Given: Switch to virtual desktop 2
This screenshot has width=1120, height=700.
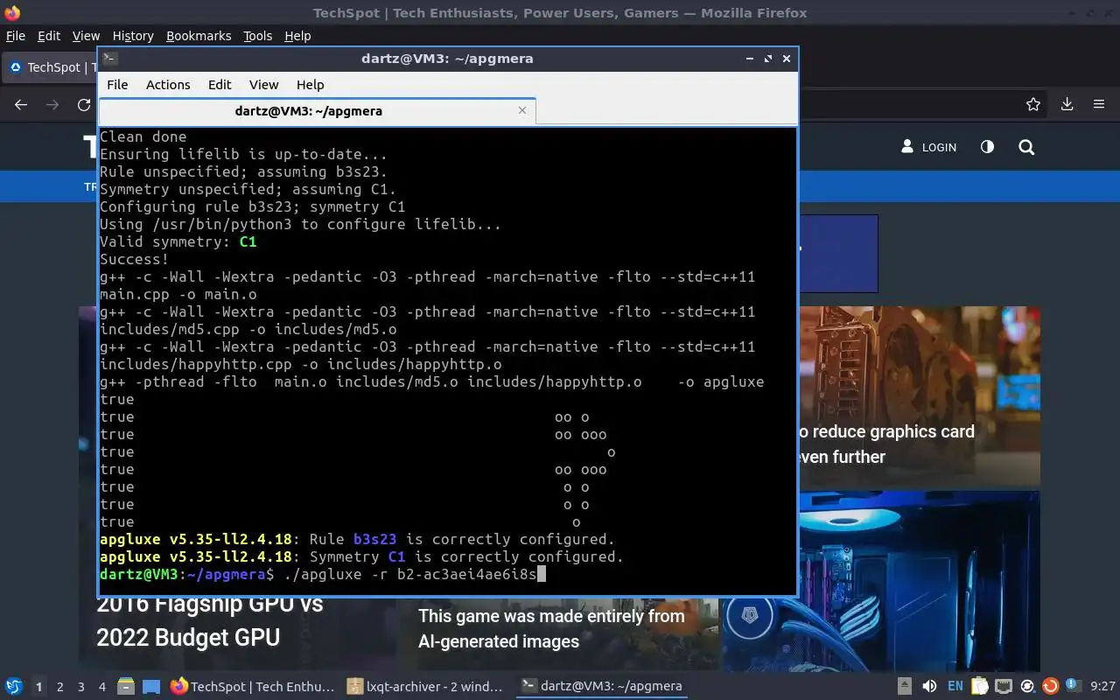Looking at the screenshot, I should click(60, 687).
